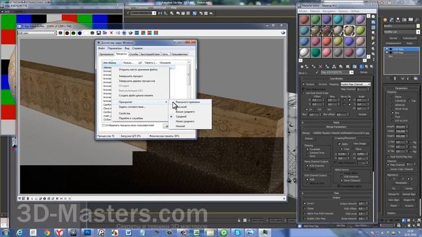Click red X reset map icon in Material Editor
Image resolution: width=422 pixels, height=237 pixels.
(320, 66)
